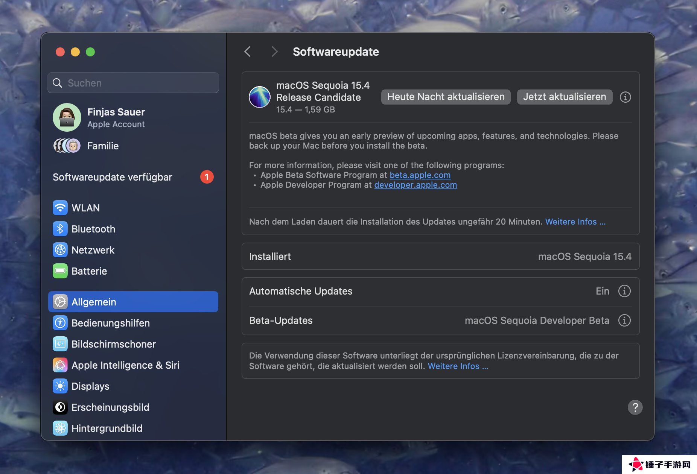Show info for macOS Sequoia 15.4 update

coord(625,97)
